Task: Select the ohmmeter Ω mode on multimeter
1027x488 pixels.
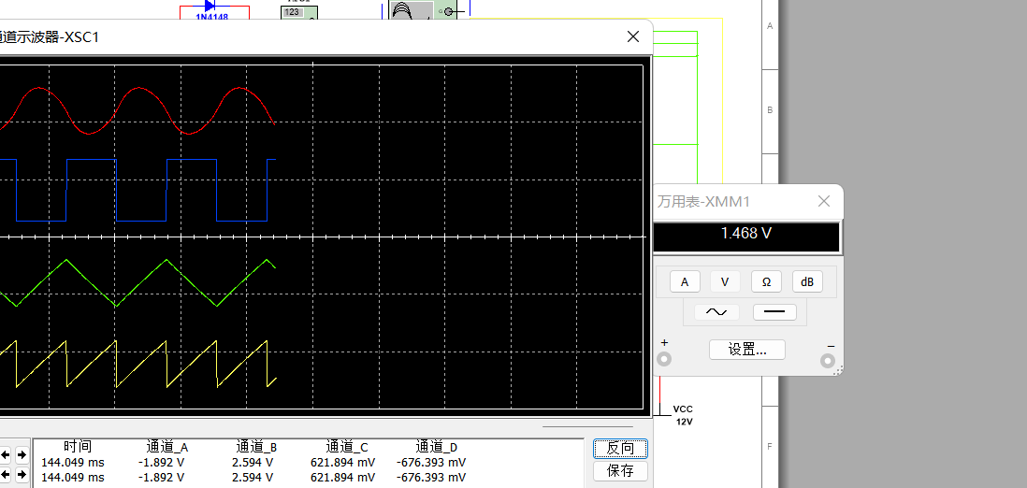Action: pos(766,281)
